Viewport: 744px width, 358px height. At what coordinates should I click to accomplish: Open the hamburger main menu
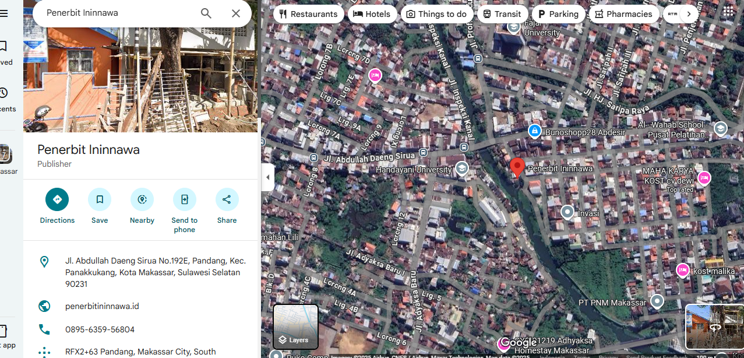4,13
